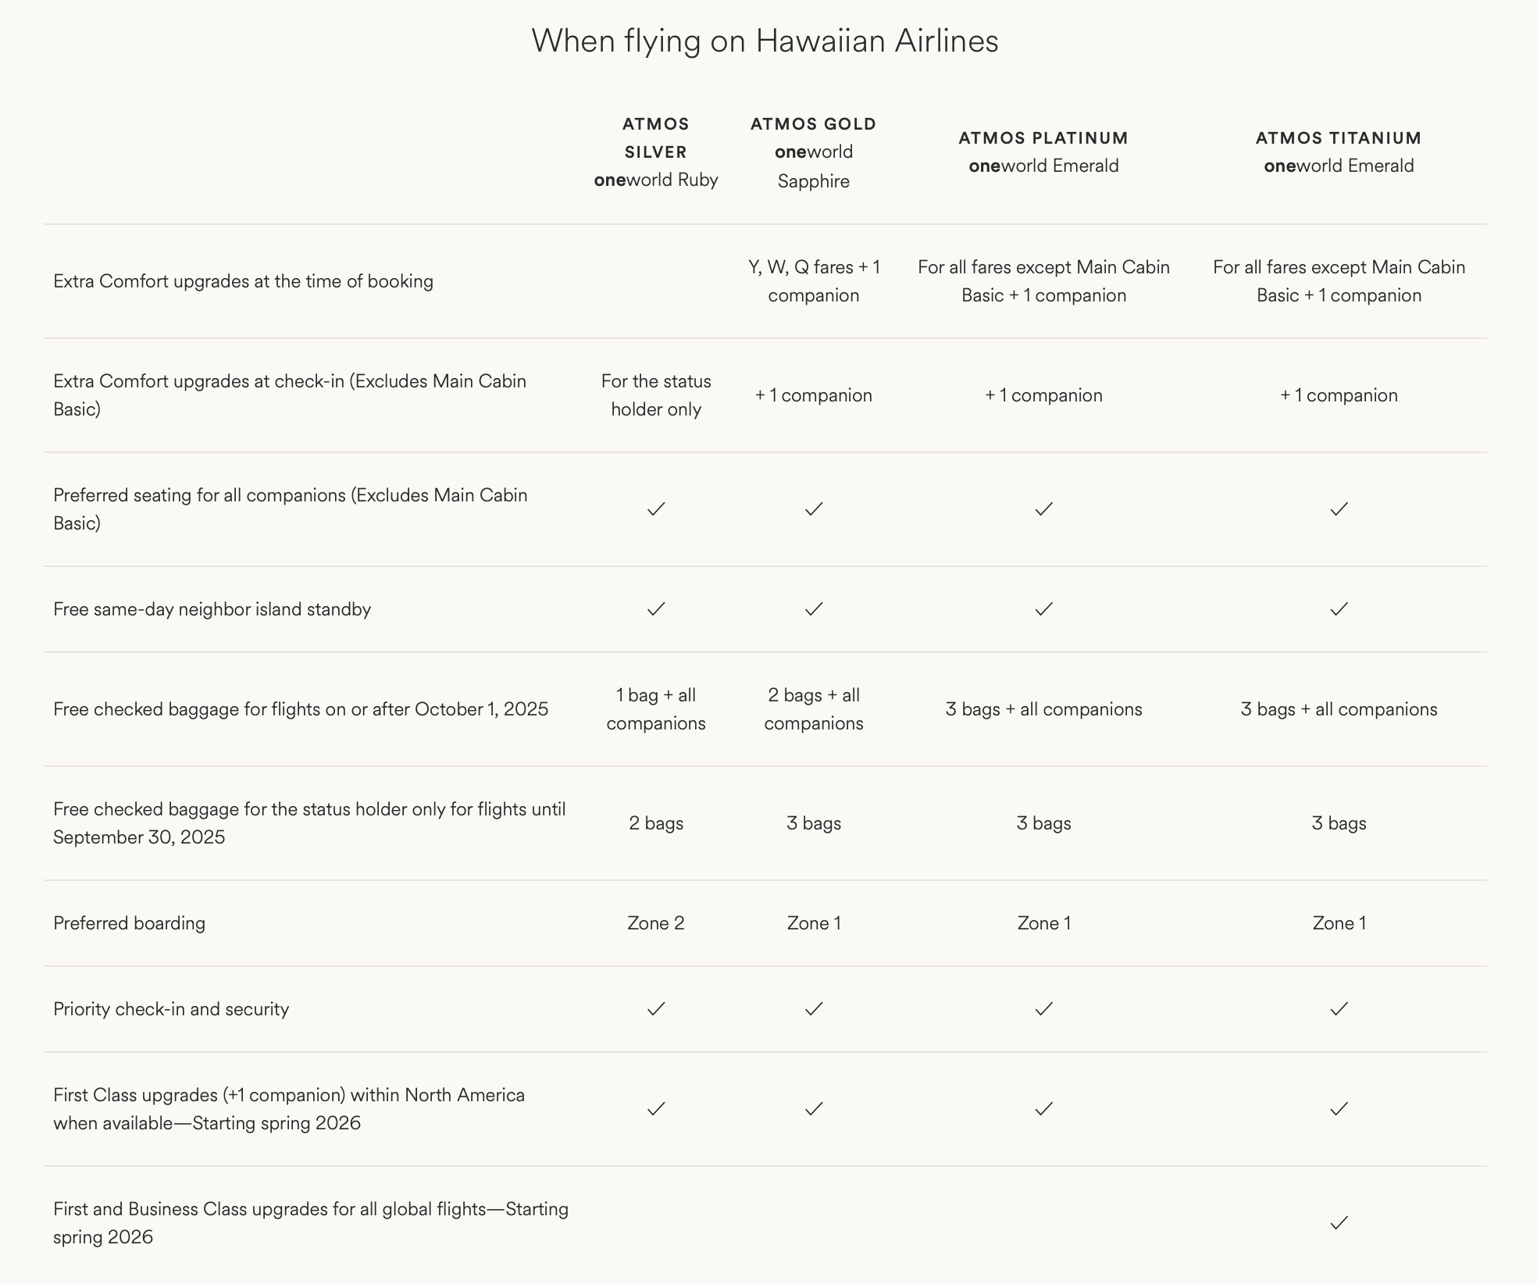
Task: Click the 'Y, W, Q fares + 1 companion' cell
Action: click(x=814, y=281)
